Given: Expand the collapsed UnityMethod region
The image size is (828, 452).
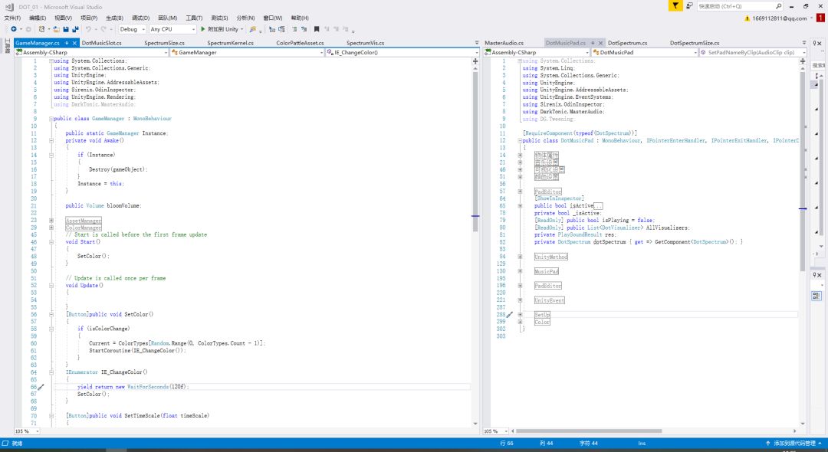Looking at the screenshot, I should [x=520, y=257].
